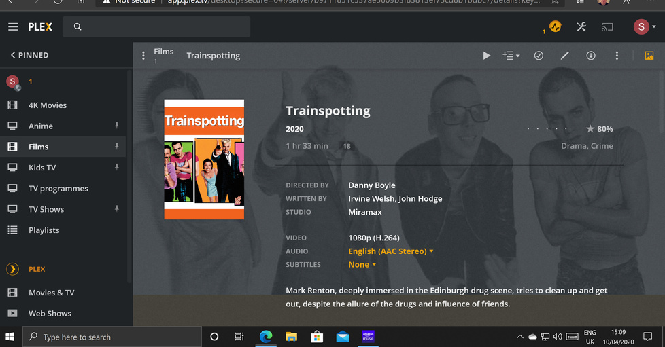Edit metadata with the pencil icon
The height and width of the screenshot is (347, 665).
point(564,56)
